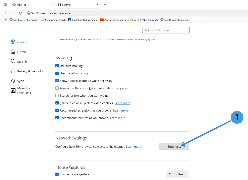Switch to the Settings tab
The image size is (248, 180).
(x=78, y=5)
